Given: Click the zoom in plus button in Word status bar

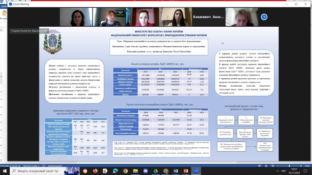Looking at the screenshot, I should pos(301,166).
